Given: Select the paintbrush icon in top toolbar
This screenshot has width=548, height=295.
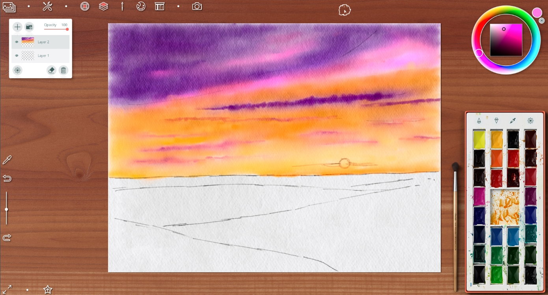Looking at the screenshot, I should 123,6.
